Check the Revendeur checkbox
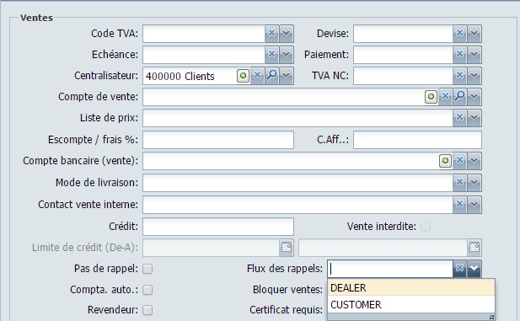The width and height of the screenshot is (520, 321). coord(147,310)
